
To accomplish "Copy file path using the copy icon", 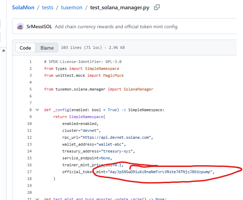I will click(157, 7).
